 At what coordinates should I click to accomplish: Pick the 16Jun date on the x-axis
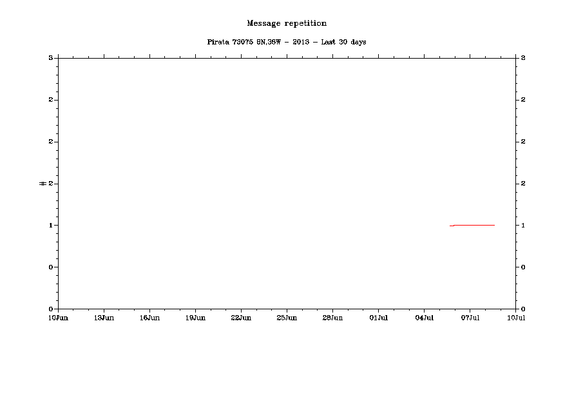pyautogui.click(x=149, y=318)
